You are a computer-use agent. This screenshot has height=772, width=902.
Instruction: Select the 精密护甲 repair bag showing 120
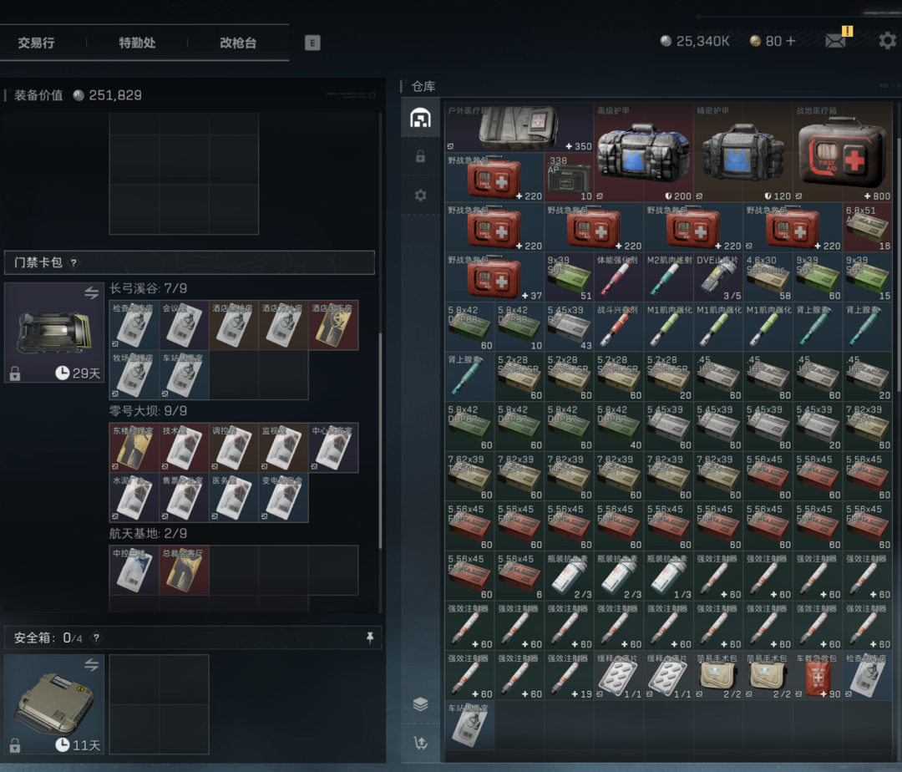pyautogui.click(x=742, y=152)
